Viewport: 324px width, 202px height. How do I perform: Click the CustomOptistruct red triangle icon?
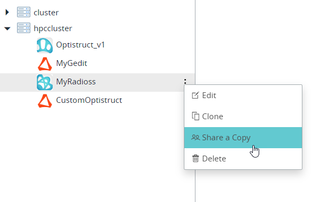tap(45, 101)
